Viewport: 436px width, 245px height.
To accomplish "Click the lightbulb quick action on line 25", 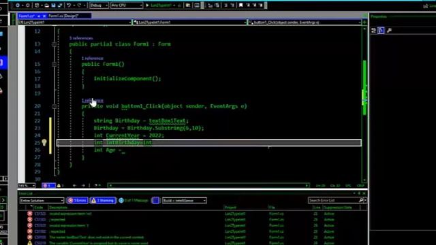I will (x=44, y=143).
